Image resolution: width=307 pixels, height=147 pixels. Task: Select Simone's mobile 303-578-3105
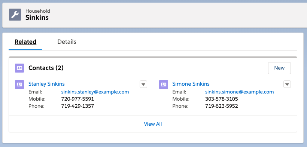point(222,99)
